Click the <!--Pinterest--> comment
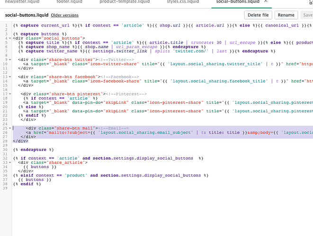Image resolution: width=313 pixels, height=236 pixels. tap(126, 94)
